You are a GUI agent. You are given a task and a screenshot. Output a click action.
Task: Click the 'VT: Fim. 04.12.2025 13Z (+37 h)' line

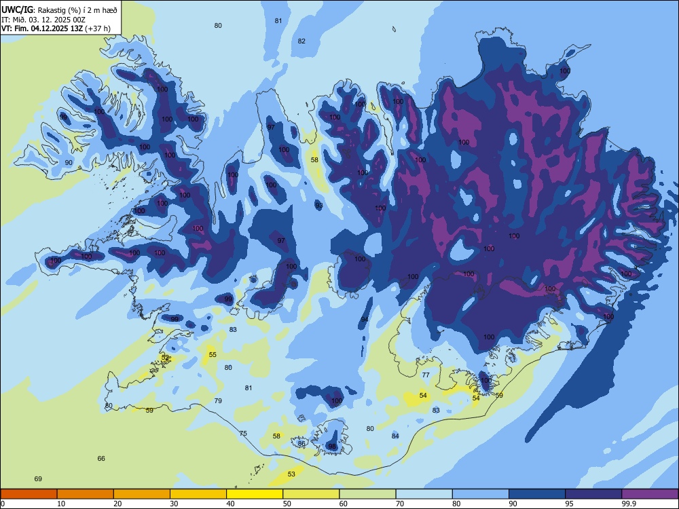(x=56, y=29)
